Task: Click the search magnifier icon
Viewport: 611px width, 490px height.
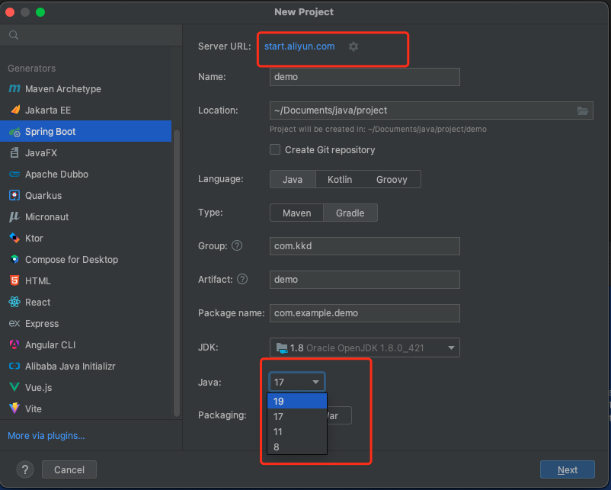Action: pyautogui.click(x=14, y=35)
